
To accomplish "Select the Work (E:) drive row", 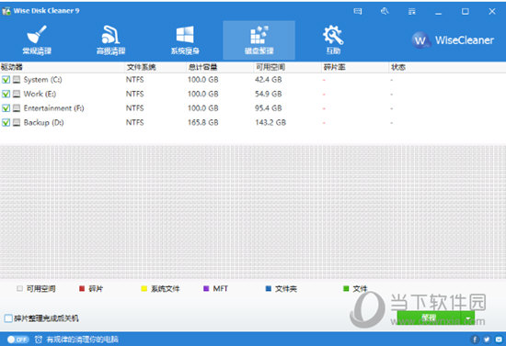I will [x=253, y=94].
